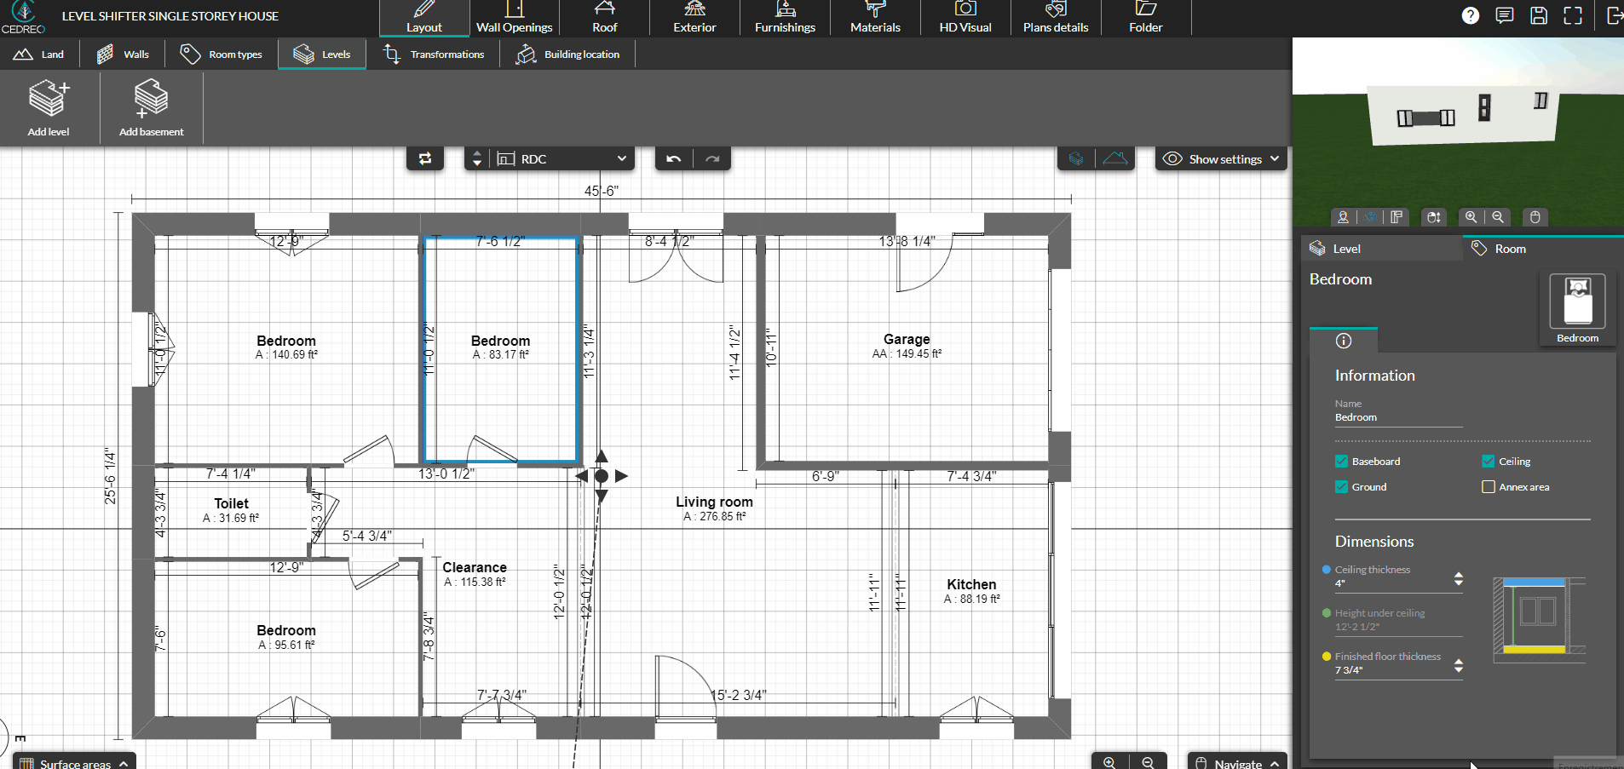1624x769 pixels.
Task: Click the stacked levels display icon
Action: [x=1076, y=158]
